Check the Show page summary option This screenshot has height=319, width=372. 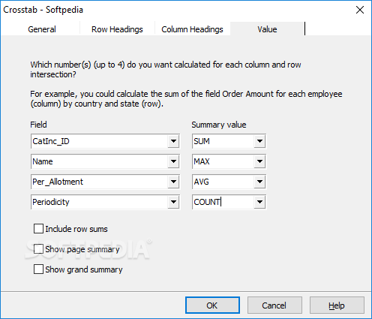click(x=38, y=249)
